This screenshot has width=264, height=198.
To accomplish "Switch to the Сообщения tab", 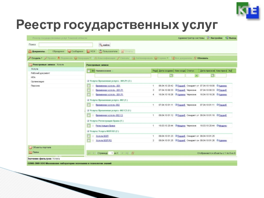I will pos(76,51).
